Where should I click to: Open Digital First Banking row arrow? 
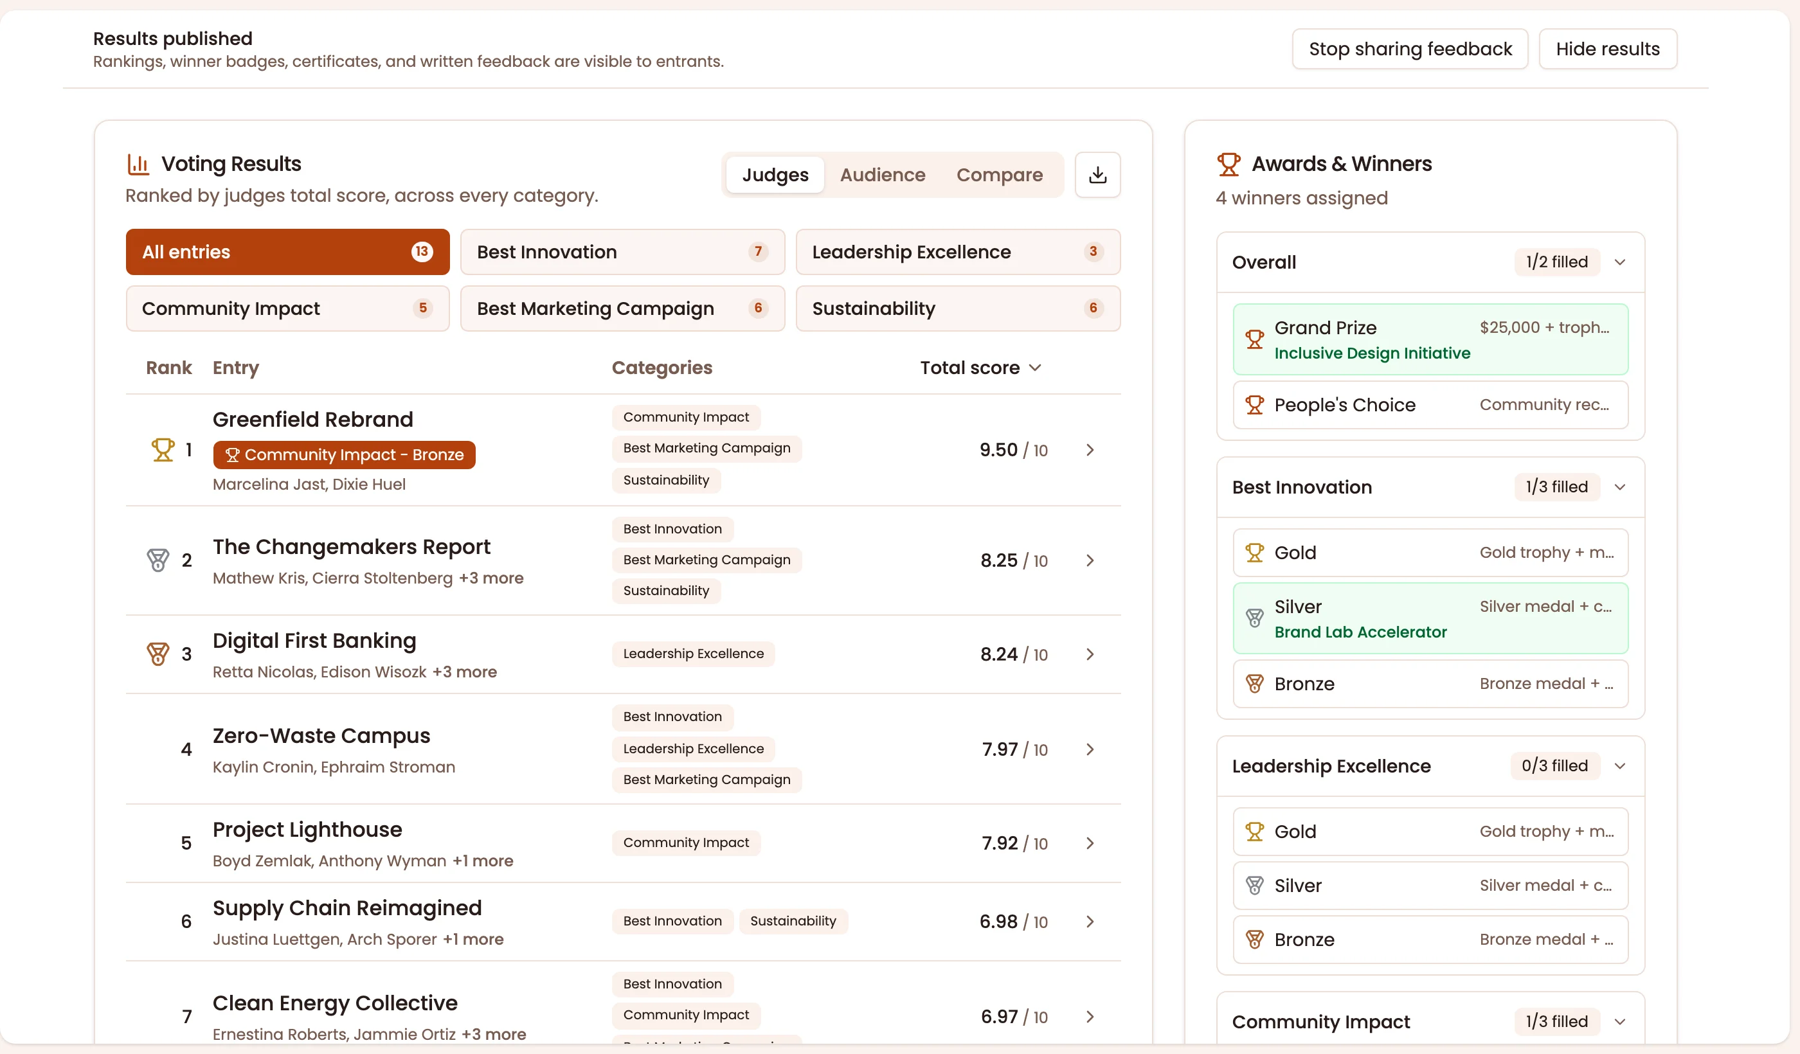(x=1090, y=654)
